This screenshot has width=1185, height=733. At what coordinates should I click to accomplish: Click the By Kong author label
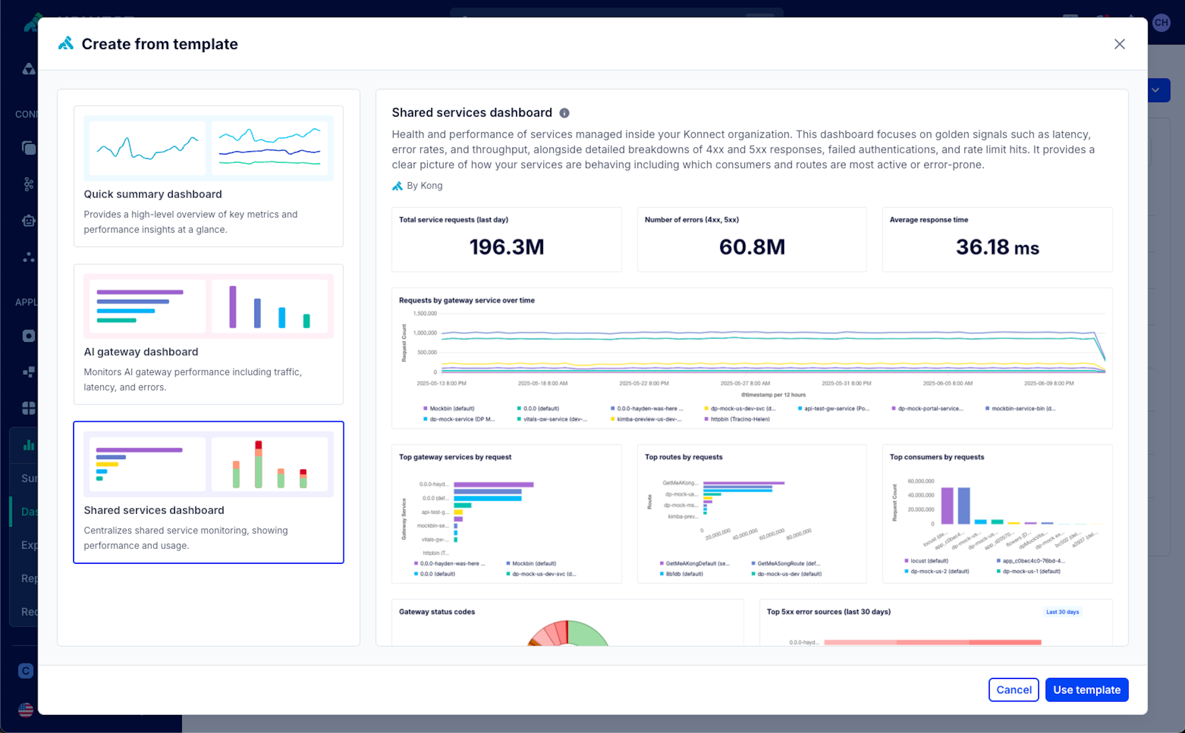pos(424,185)
